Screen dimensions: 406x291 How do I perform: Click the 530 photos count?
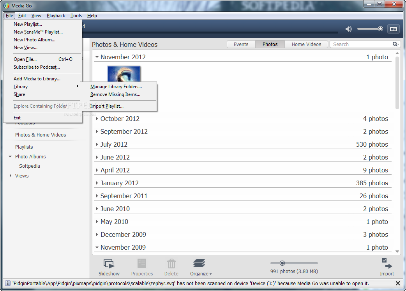372,144
